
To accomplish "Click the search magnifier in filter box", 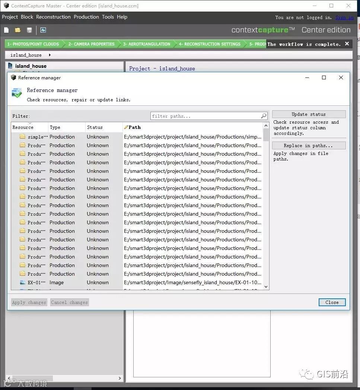I will point(264,115).
